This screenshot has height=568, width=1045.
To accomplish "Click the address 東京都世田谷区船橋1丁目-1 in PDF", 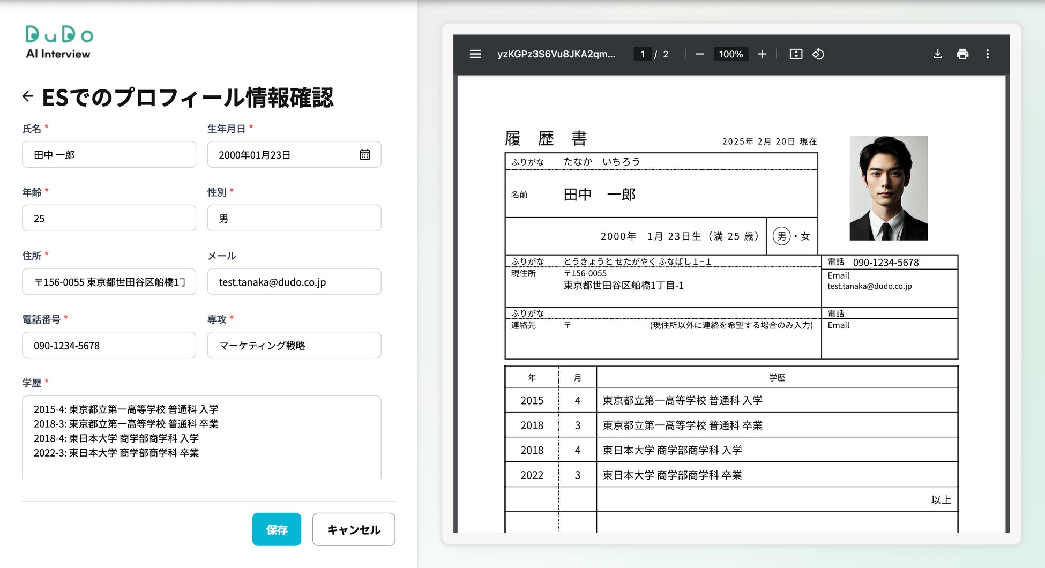I will 623,286.
